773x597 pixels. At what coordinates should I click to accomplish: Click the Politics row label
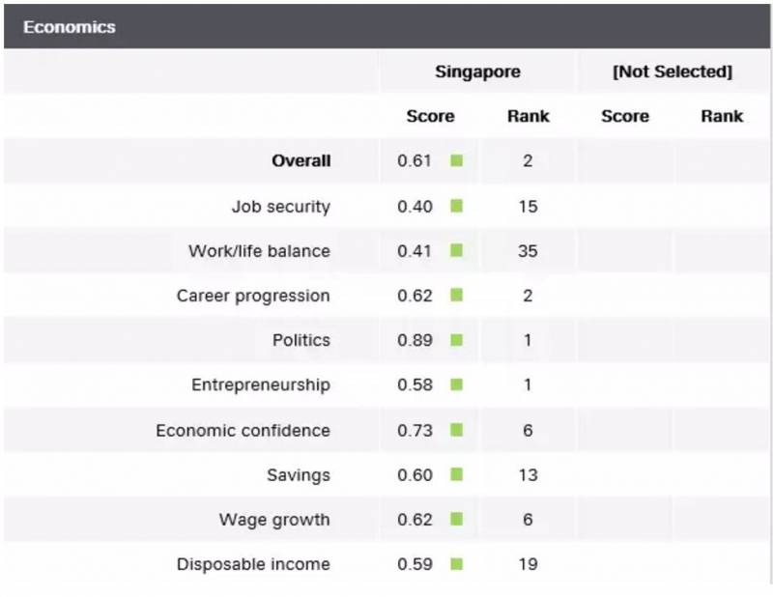pos(301,340)
